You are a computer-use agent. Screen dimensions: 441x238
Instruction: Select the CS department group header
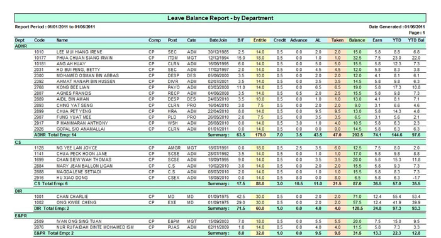[220, 143]
